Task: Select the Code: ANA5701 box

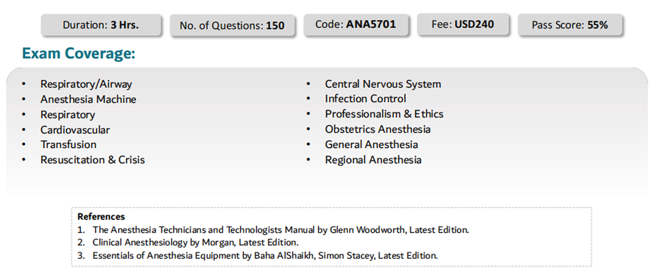Action: click(x=356, y=25)
